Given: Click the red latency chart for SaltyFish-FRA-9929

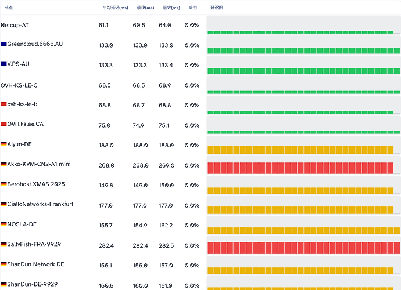Looking at the screenshot, I should (x=303, y=245).
